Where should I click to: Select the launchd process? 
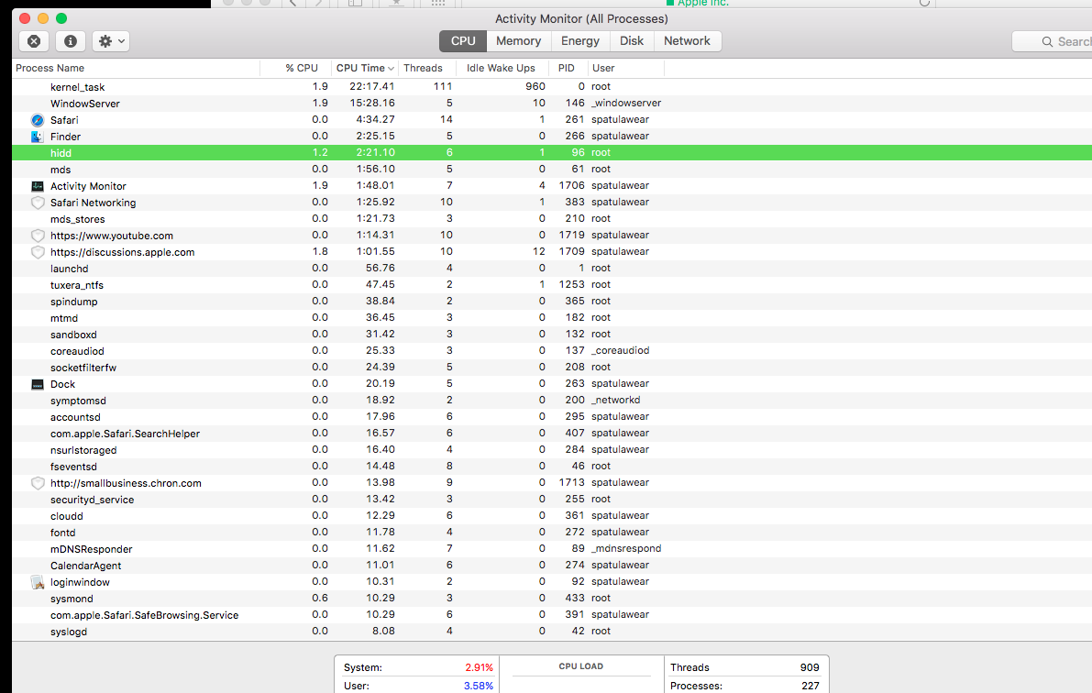[x=552, y=269]
